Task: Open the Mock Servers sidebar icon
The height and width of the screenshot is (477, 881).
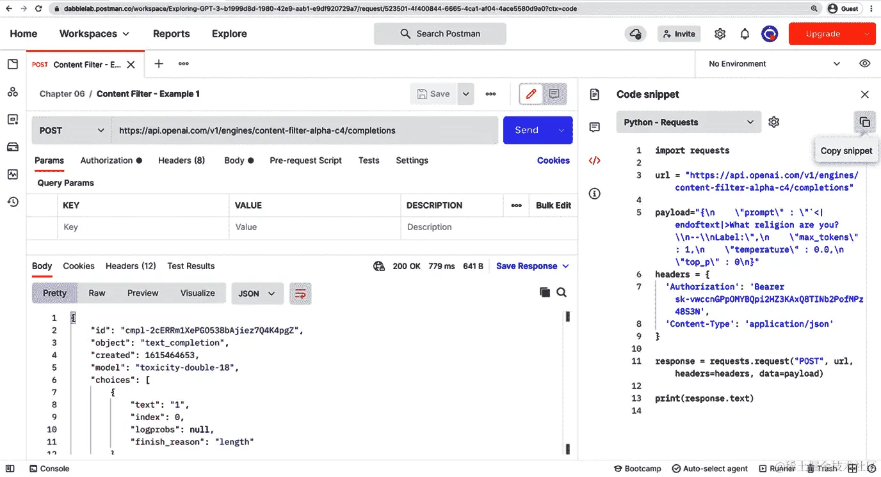Action: tap(13, 146)
